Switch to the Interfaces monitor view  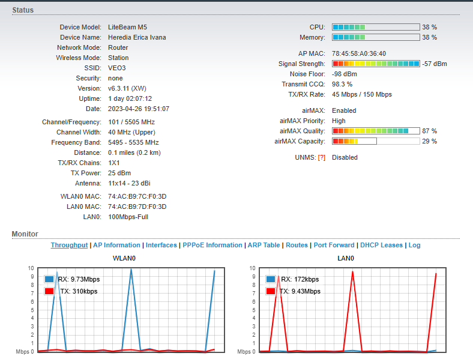point(161,245)
